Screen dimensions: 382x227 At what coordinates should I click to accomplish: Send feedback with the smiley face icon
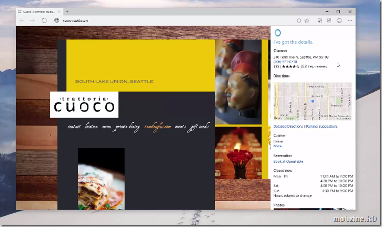[x=339, y=21]
